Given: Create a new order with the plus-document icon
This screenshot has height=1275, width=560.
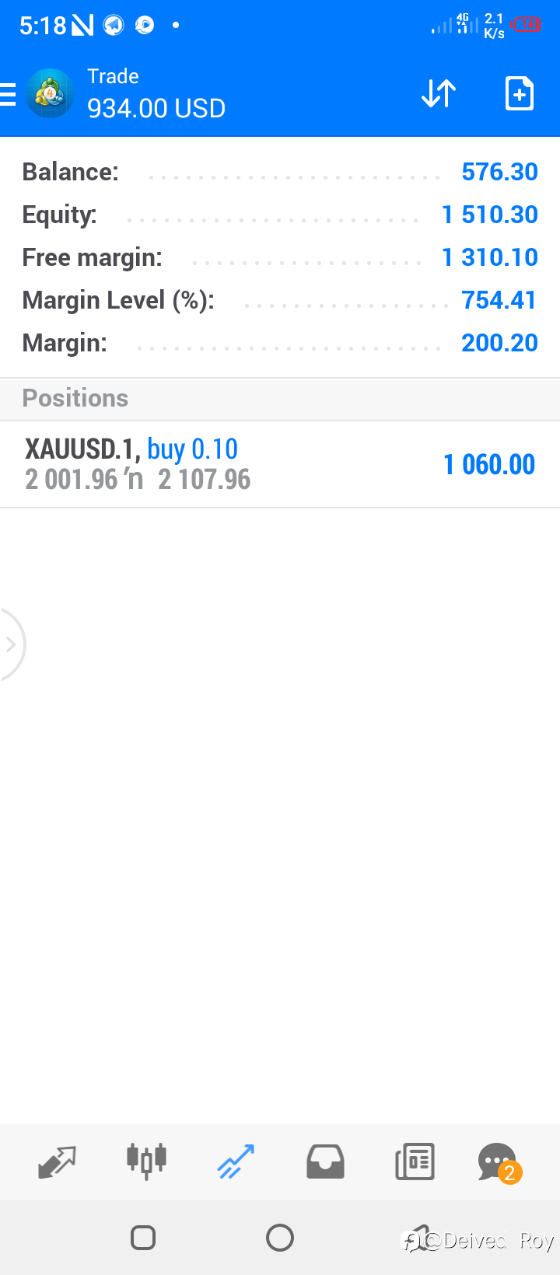Looking at the screenshot, I should tap(519, 93).
